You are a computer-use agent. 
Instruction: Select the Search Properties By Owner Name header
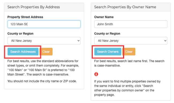(x=125, y=7)
